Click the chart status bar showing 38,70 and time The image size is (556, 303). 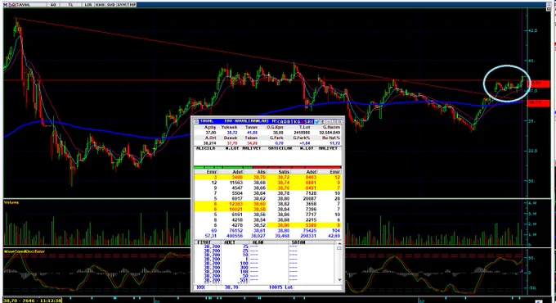coord(32,301)
